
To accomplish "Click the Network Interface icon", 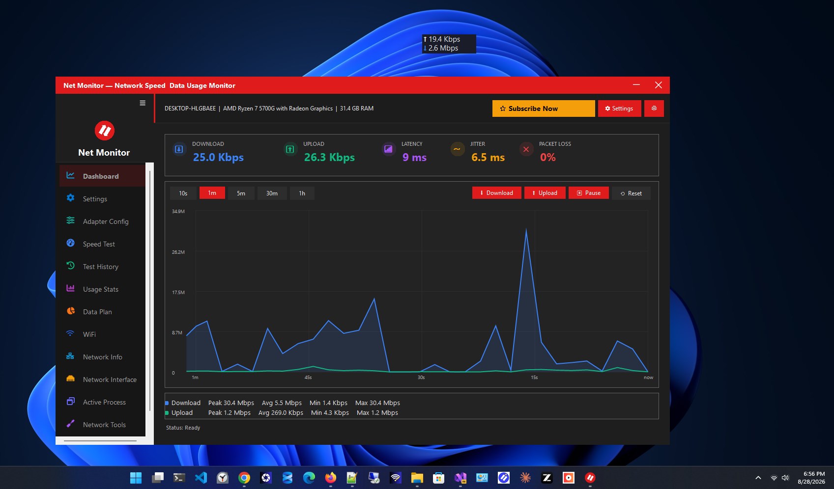I will 70,379.
